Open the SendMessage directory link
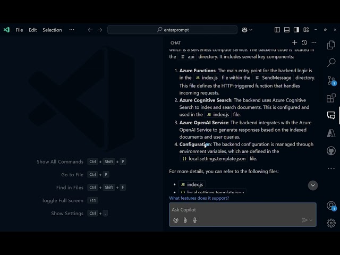Viewport: 340px width, 255px height. tap(273, 78)
